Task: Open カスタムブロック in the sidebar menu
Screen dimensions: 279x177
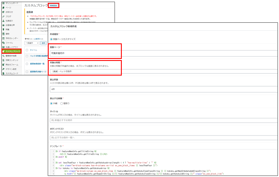Action: [12, 51]
